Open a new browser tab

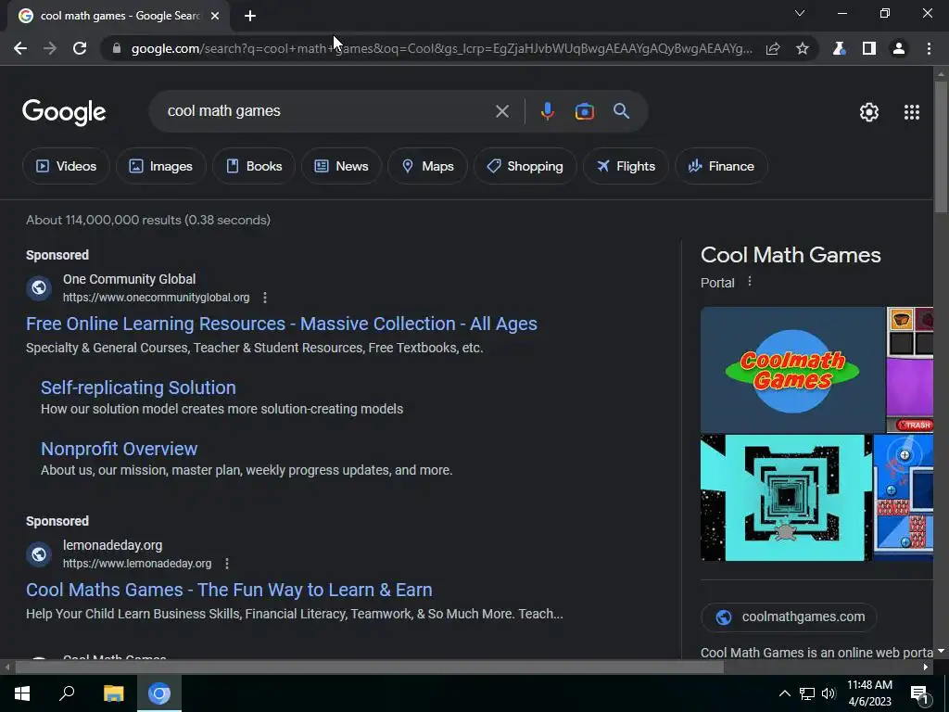click(x=250, y=16)
